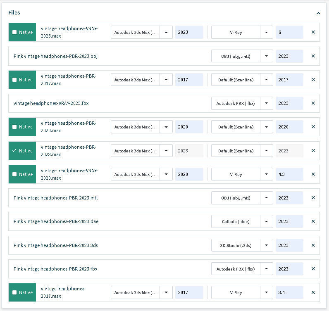Remove Pink vintage headphones-PBR-2023.fbx file
The width and height of the screenshot is (329, 311).
[313, 269]
